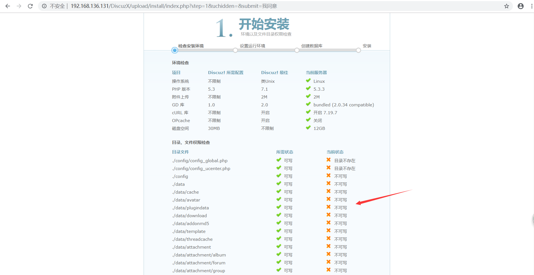Viewport: 534px width, 275px height.
Task: Click the green check in ./data/template row
Action: (279, 231)
